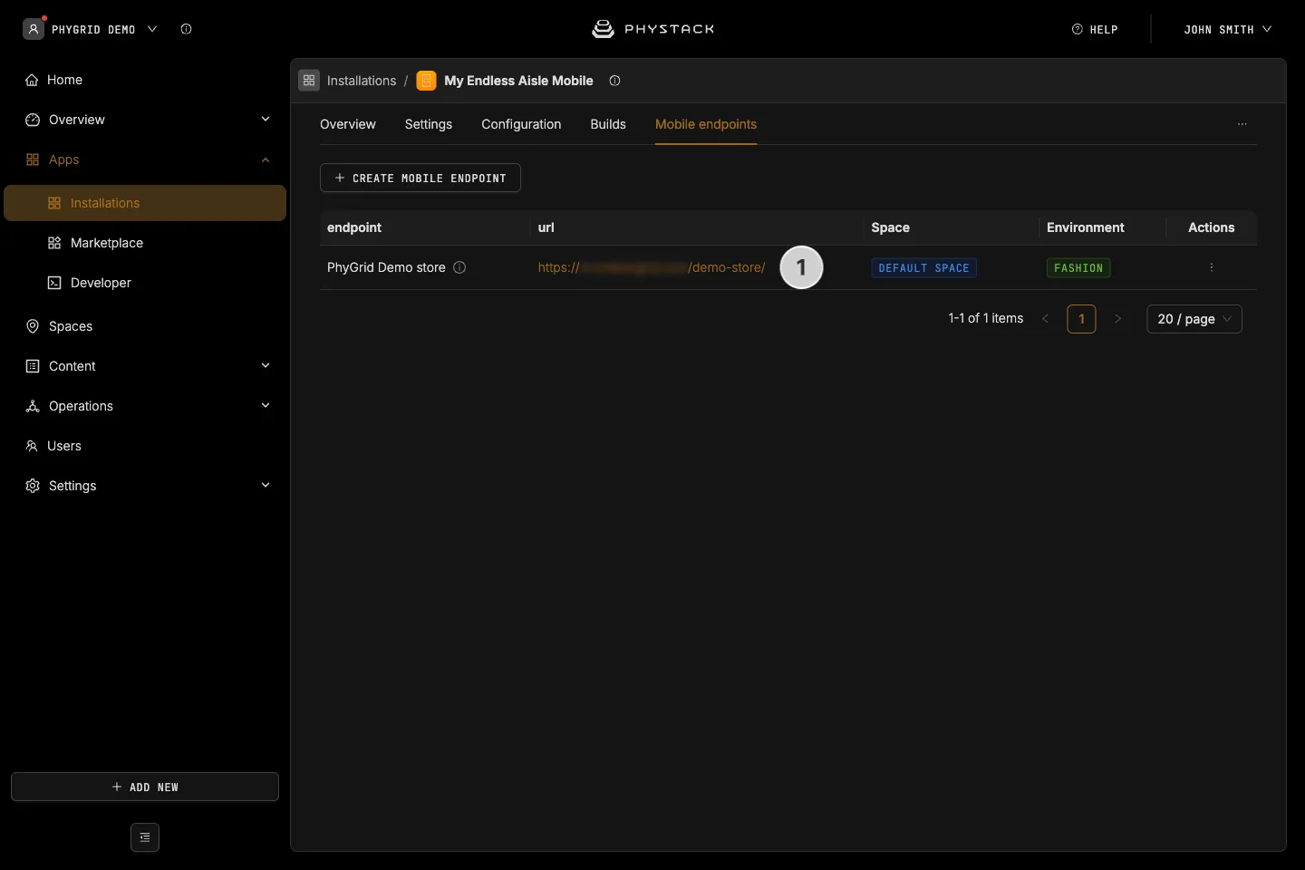Open the demo-store endpoint URL link
1305x870 pixels.
click(x=652, y=267)
